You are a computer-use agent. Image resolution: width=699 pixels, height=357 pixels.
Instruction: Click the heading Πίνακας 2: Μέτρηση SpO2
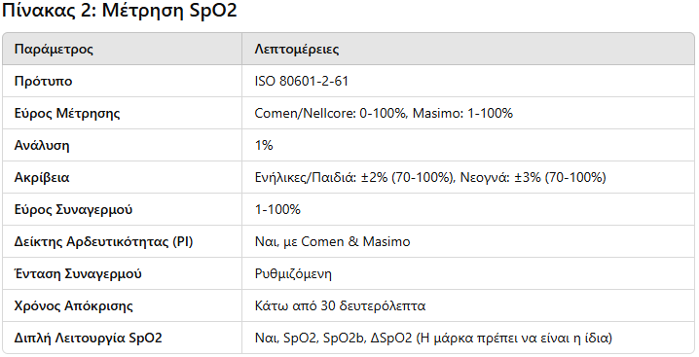pyautogui.click(x=120, y=11)
